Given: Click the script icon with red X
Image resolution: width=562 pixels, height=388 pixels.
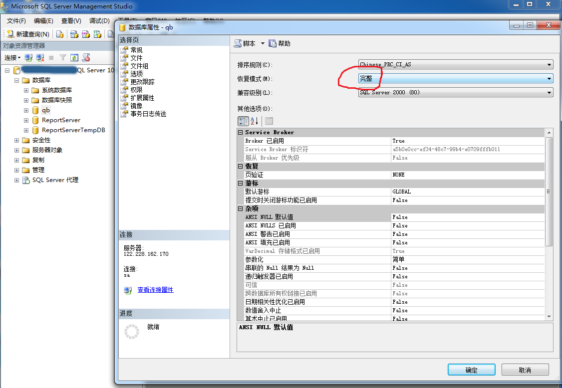Looking at the screenshot, I should (x=86, y=58).
